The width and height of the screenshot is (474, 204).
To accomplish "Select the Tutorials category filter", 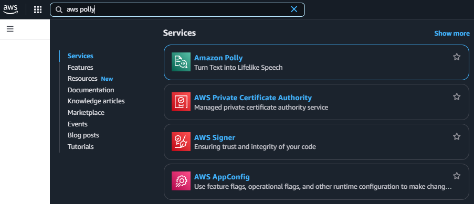I will pos(80,147).
